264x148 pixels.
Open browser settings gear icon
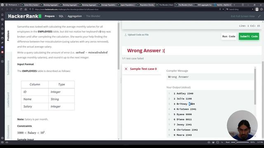click(2, 138)
